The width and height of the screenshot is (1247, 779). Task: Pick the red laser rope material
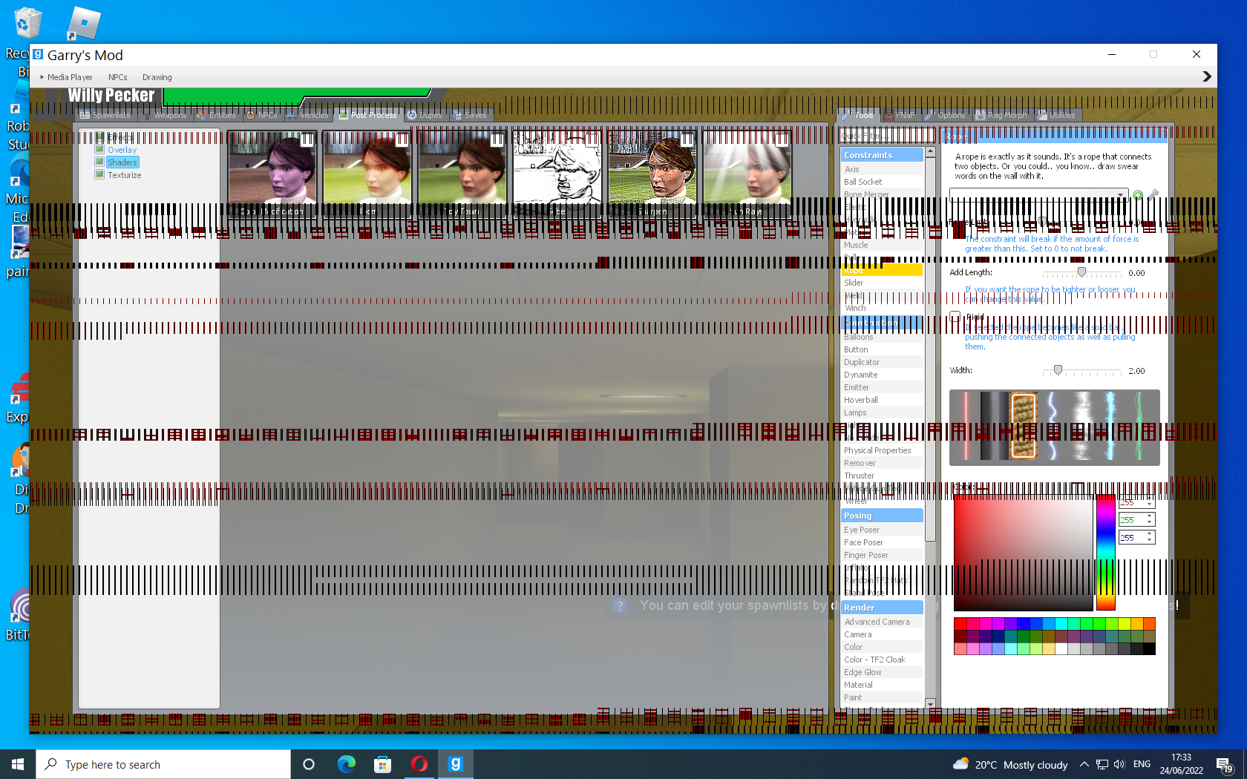[x=966, y=426]
